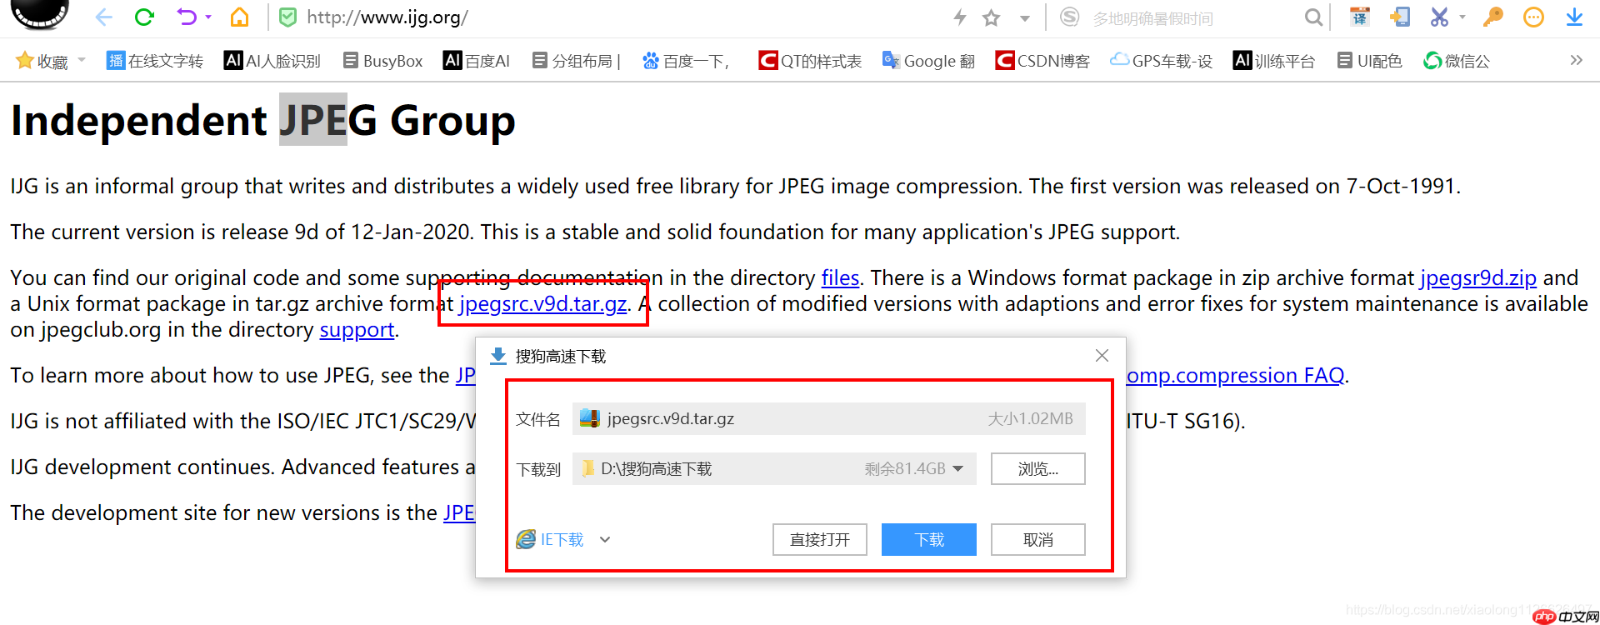Click the 取消 cancel button

click(x=1038, y=539)
